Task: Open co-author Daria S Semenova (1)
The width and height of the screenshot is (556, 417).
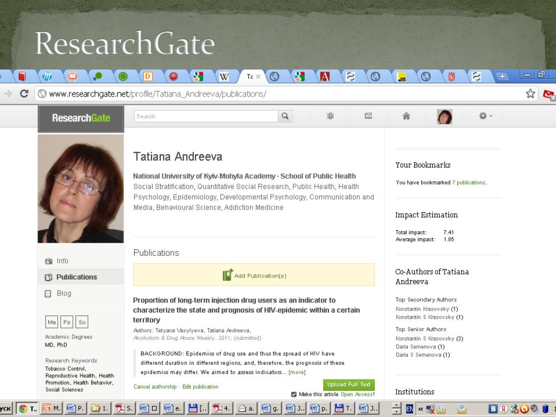Action: 422,355
